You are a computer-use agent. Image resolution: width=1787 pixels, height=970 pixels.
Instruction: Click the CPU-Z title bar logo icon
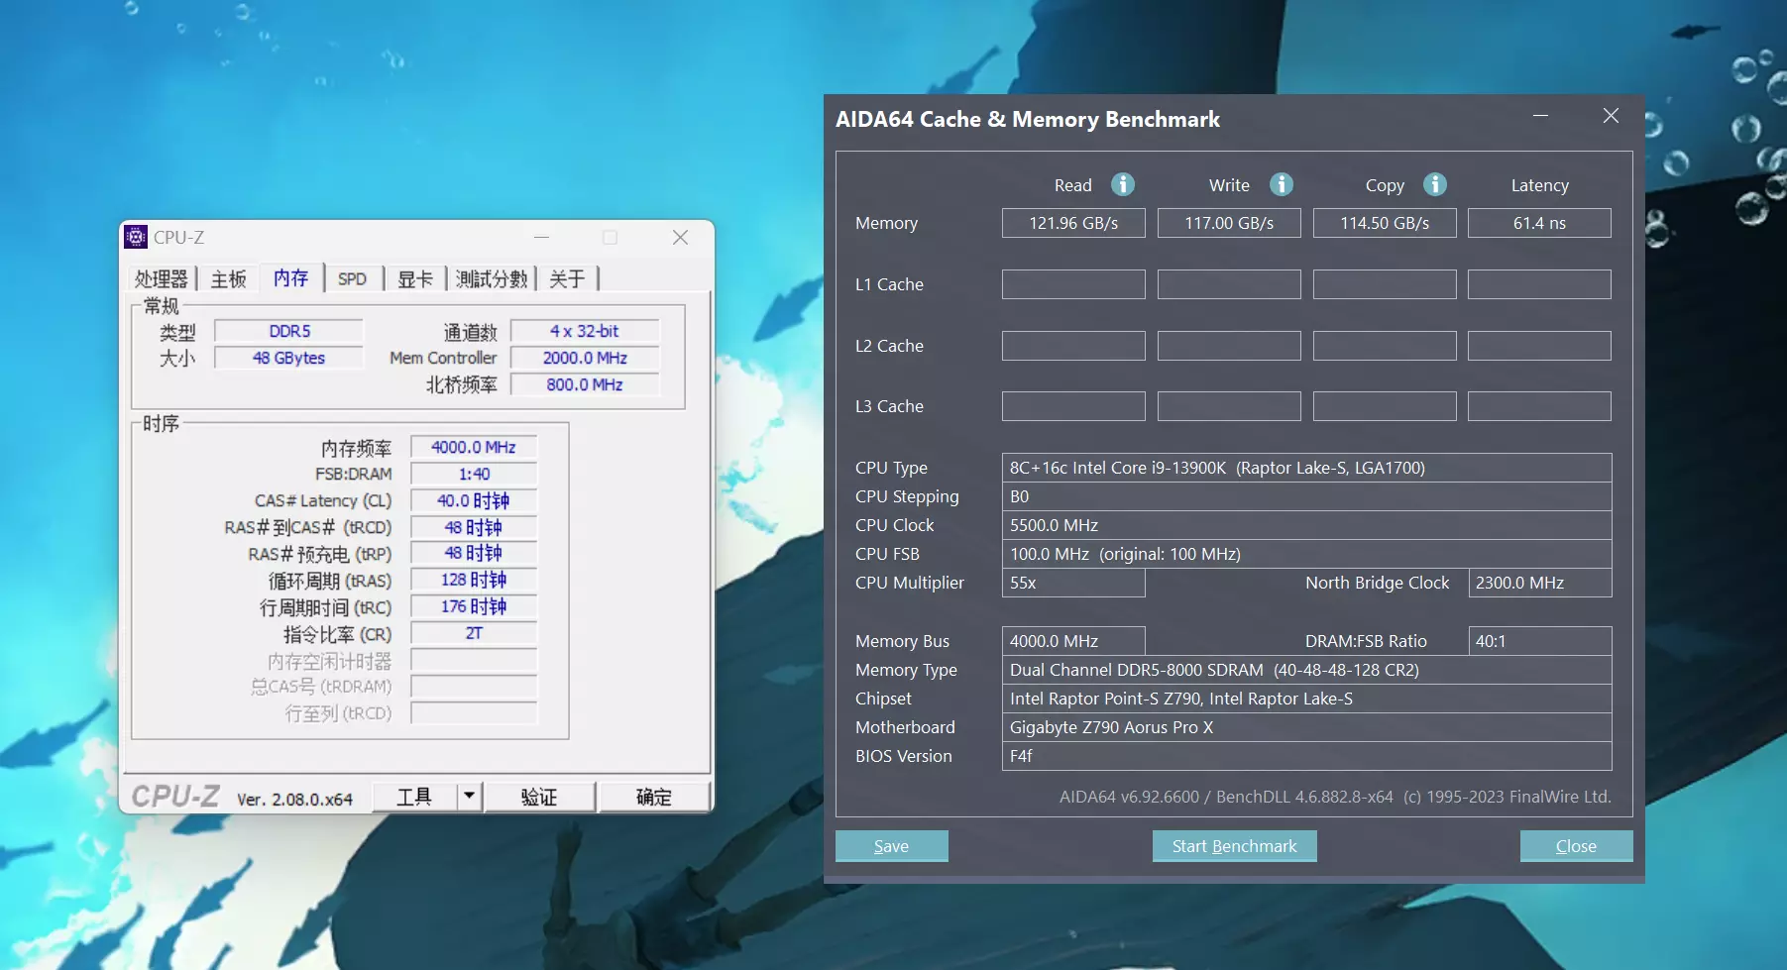pyautogui.click(x=136, y=237)
